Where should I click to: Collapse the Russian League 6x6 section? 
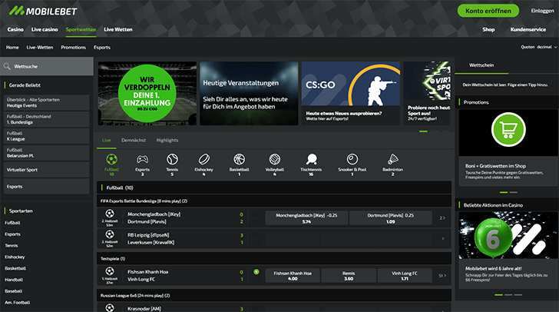(x=274, y=296)
